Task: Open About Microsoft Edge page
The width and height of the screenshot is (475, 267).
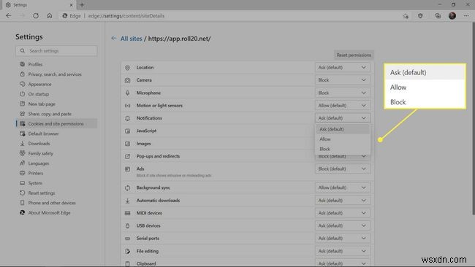Action: coord(56,213)
